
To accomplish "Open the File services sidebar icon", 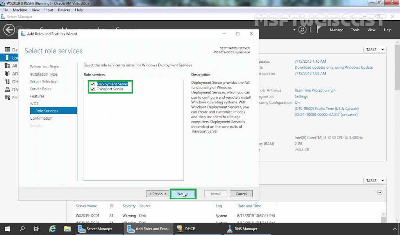I will [7, 97].
